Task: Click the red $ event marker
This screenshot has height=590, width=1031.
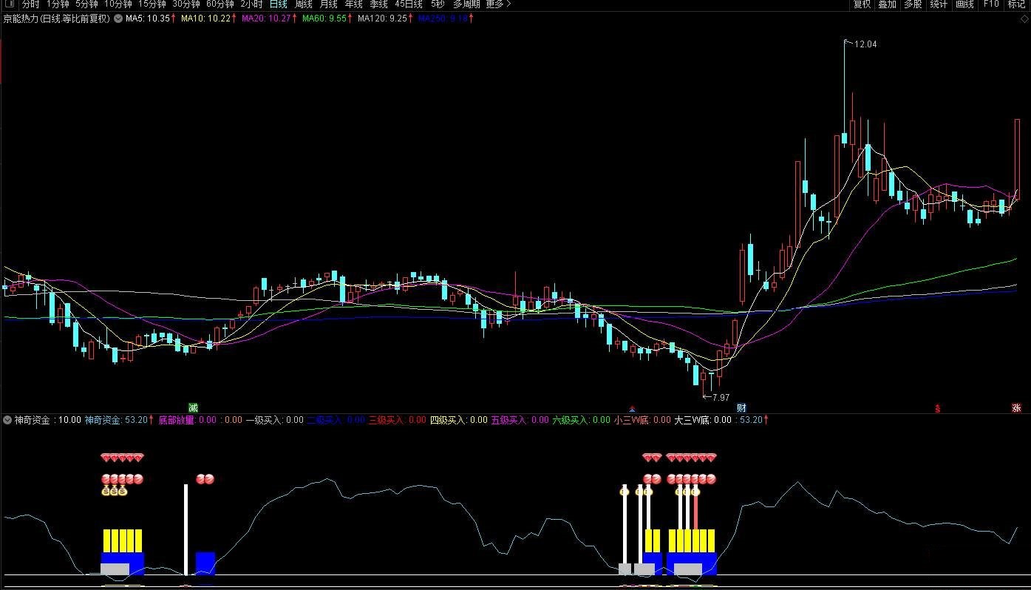Action: click(x=938, y=408)
